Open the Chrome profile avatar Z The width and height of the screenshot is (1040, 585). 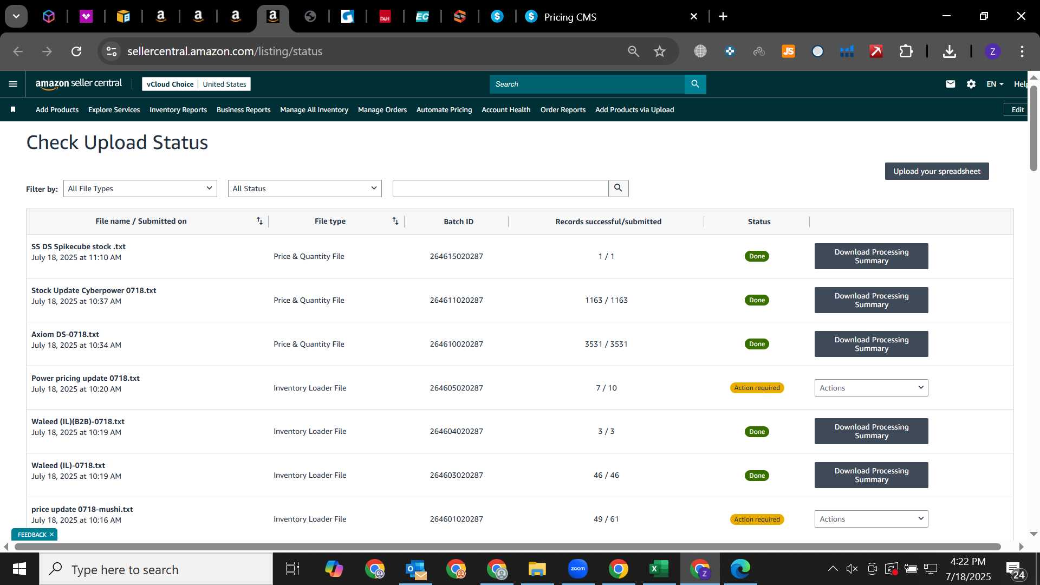(992, 51)
